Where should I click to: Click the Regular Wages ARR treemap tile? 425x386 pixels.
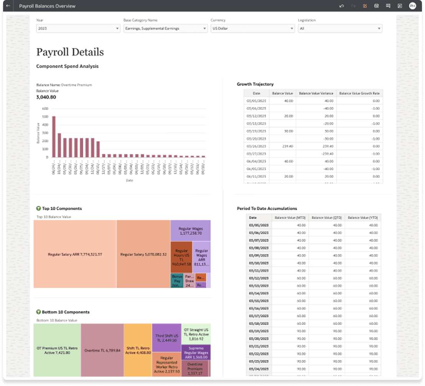(x=201, y=257)
